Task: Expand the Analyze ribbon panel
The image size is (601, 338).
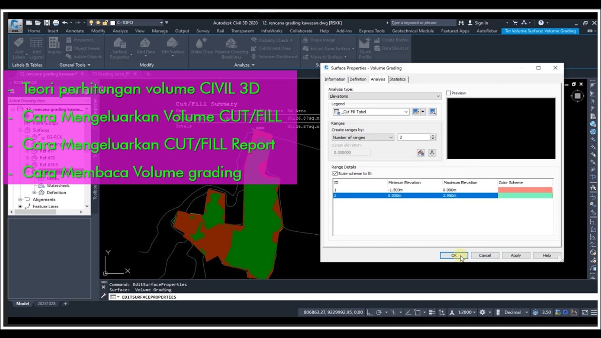Action: 244,65
